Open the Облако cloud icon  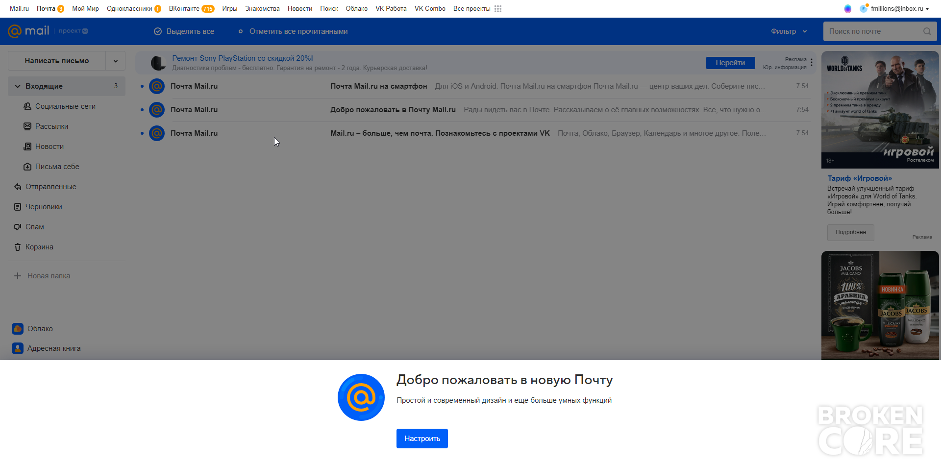pyautogui.click(x=18, y=329)
